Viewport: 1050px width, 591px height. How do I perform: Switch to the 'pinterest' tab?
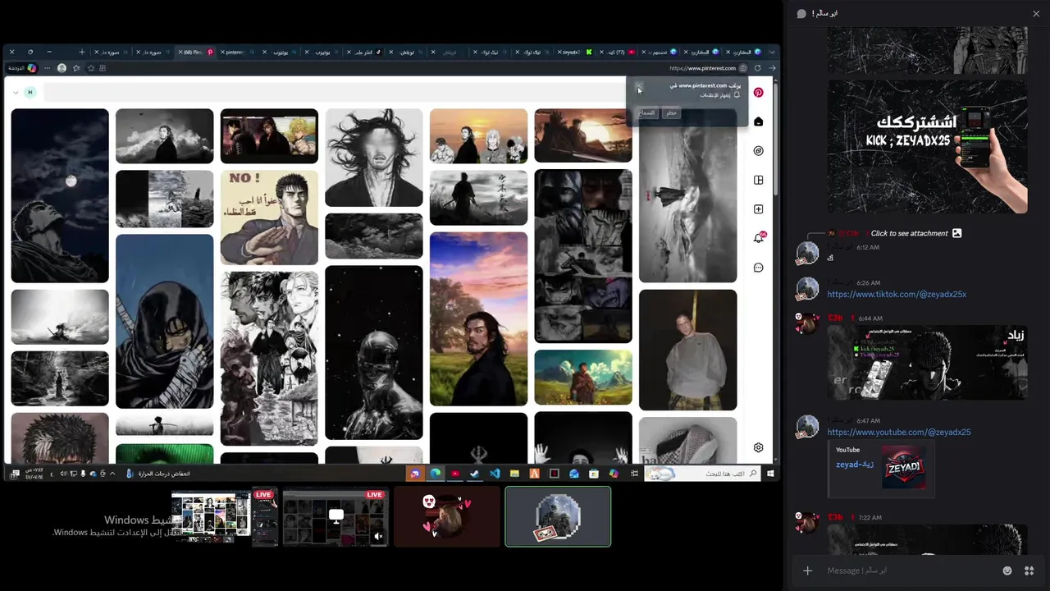(238, 52)
